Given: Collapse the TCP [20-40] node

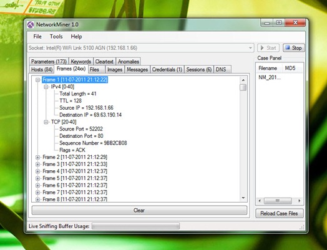Looking at the screenshot, I should click(46, 122).
